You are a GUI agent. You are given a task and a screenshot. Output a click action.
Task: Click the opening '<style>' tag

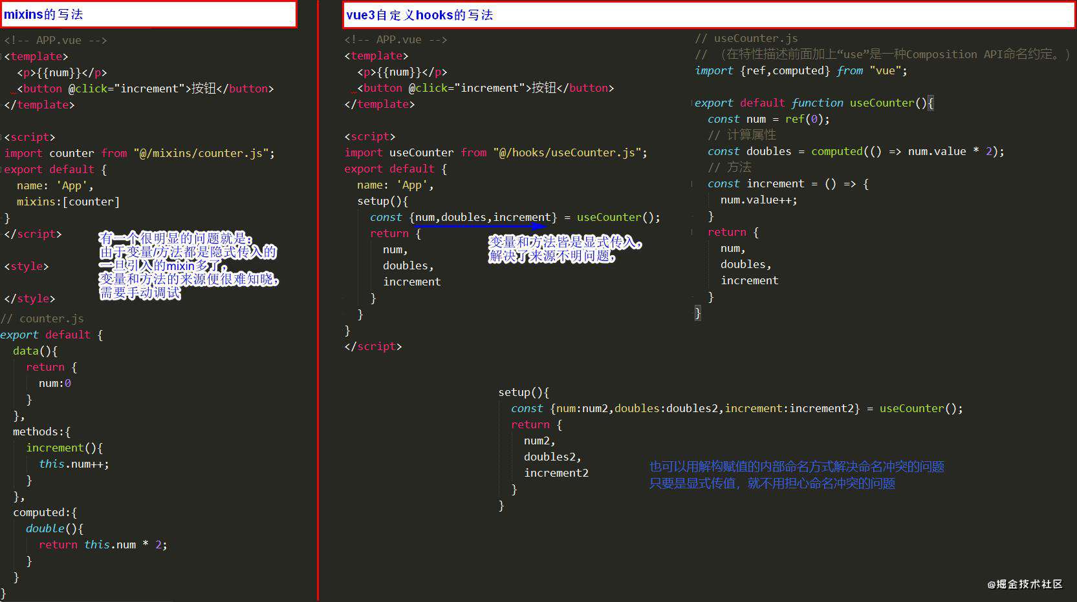(27, 266)
